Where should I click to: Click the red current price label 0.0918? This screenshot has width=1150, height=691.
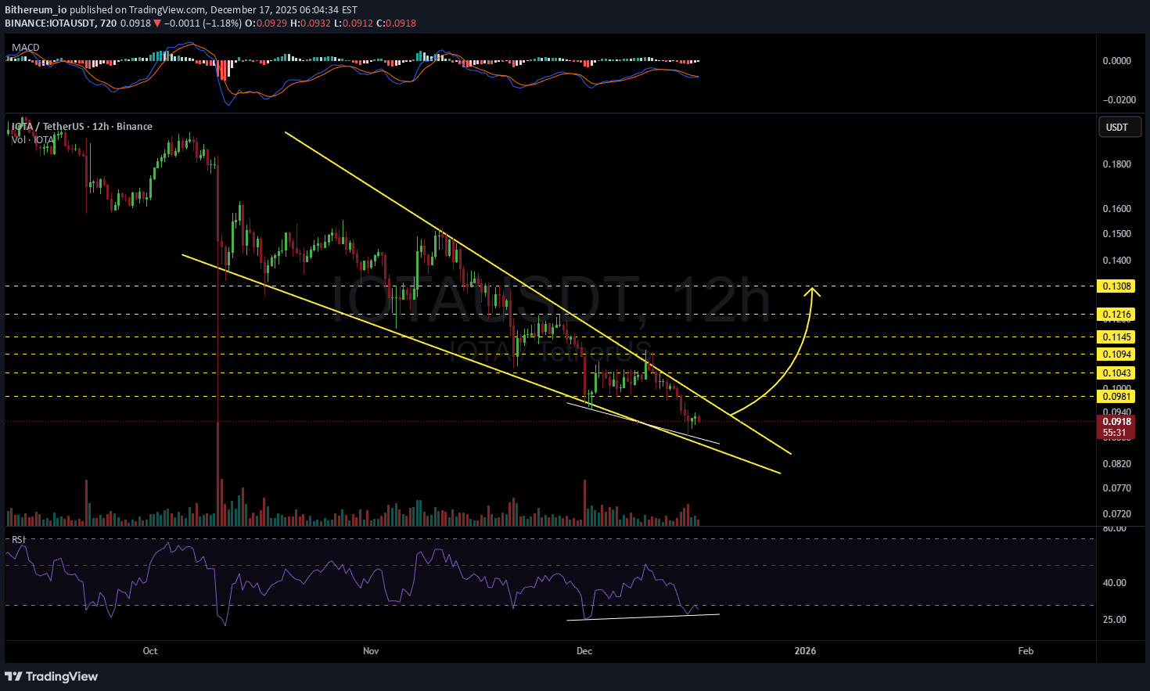(1116, 422)
